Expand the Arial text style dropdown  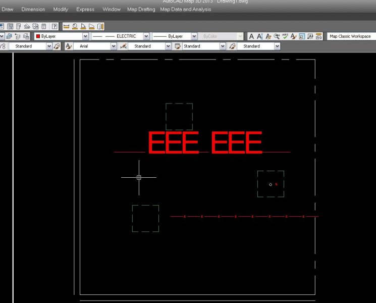(114, 46)
